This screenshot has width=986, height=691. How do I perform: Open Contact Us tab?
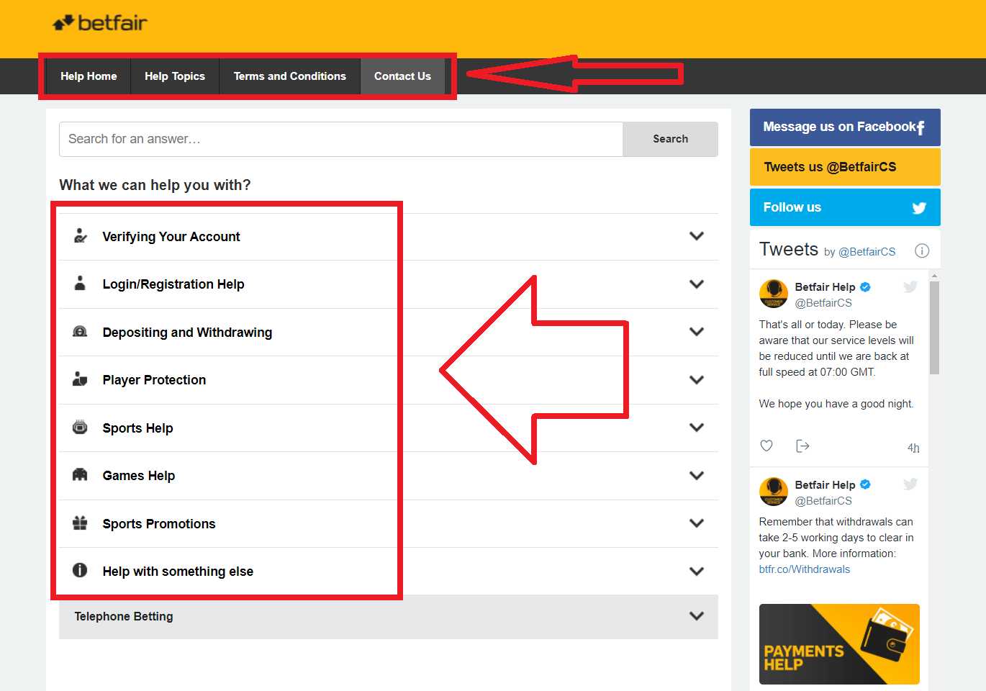coord(402,76)
